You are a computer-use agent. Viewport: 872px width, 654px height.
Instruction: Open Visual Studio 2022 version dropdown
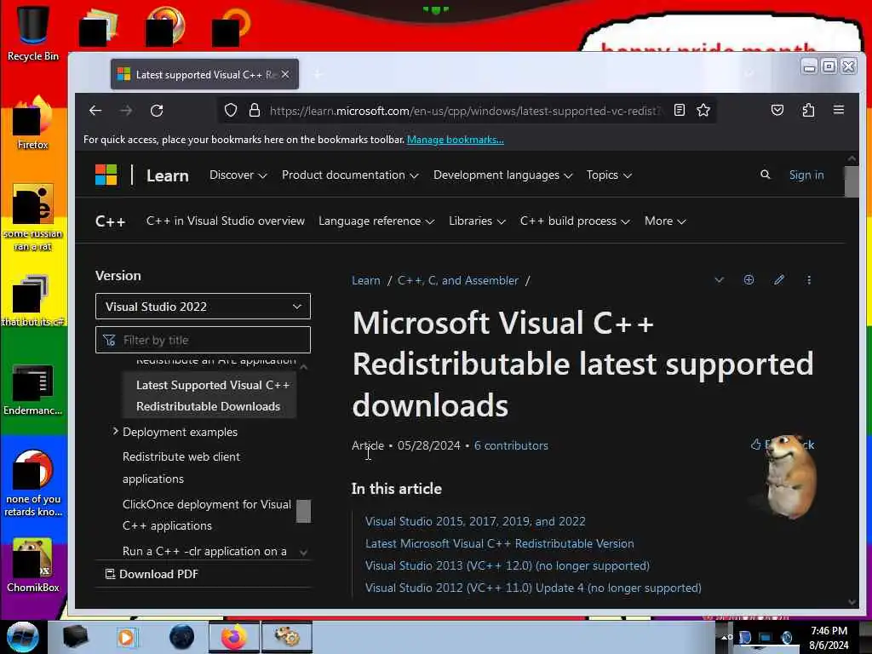[203, 307]
